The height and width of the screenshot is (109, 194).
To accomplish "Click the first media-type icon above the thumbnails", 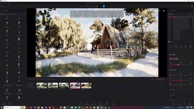I will click(29, 79).
